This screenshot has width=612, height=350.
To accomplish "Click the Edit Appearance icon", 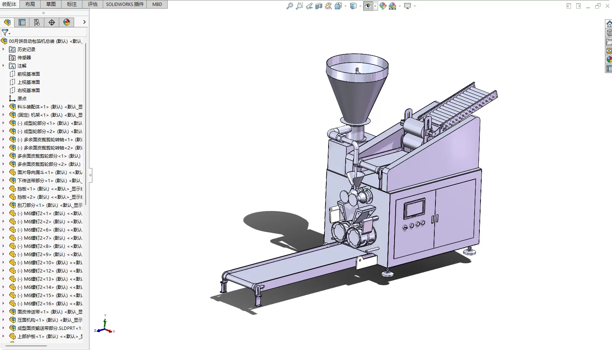I will pos(383,6).
